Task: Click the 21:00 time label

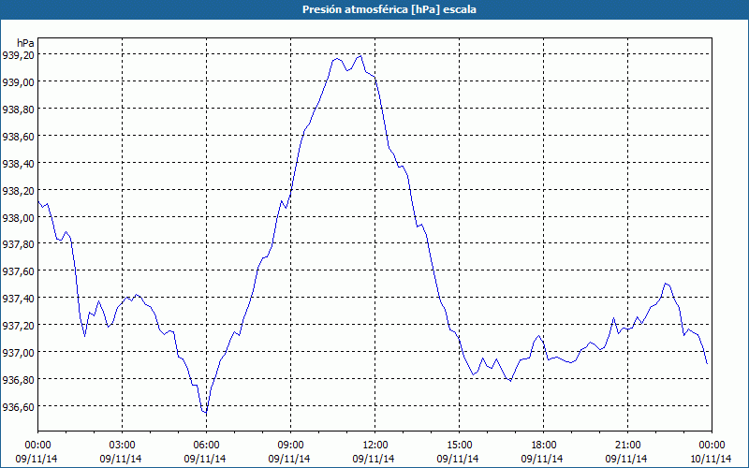Action: point(627,445)
